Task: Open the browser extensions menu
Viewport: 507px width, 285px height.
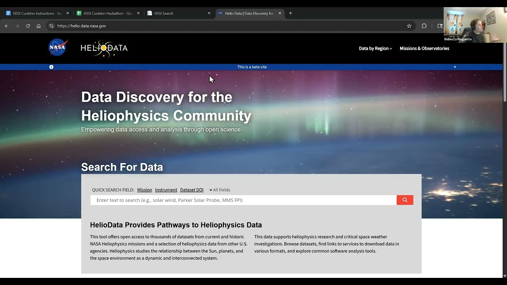Action: point(424,26)
